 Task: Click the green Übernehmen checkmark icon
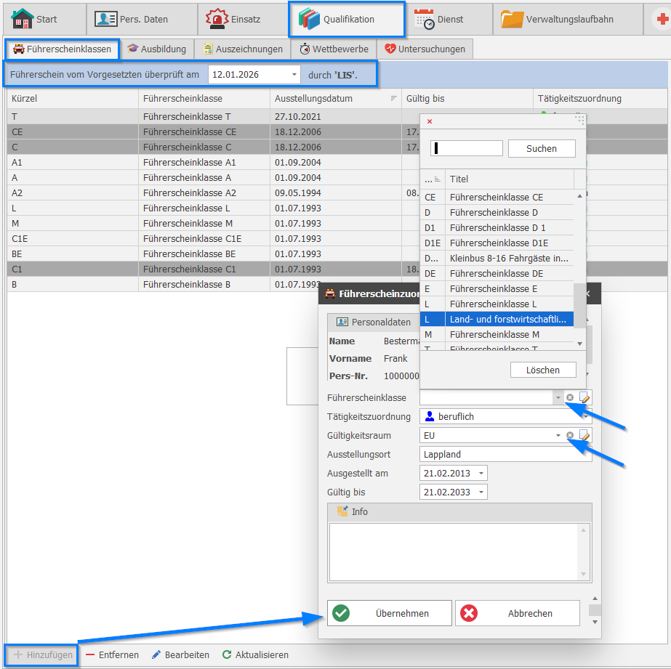click(x=340, y=613)
